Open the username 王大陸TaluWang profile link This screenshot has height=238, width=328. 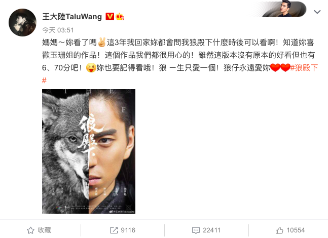click(72, 17)
